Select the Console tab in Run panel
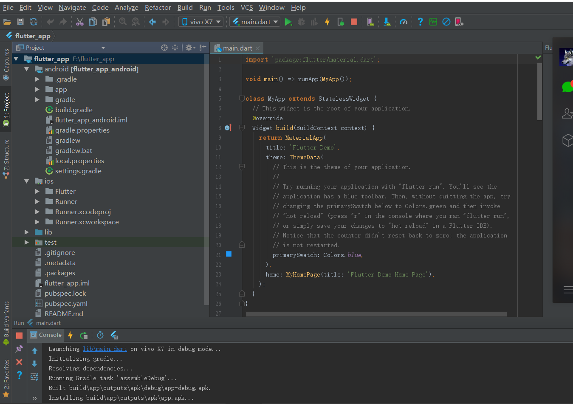Viewport: 573px width, 404px height. (46, 335)
